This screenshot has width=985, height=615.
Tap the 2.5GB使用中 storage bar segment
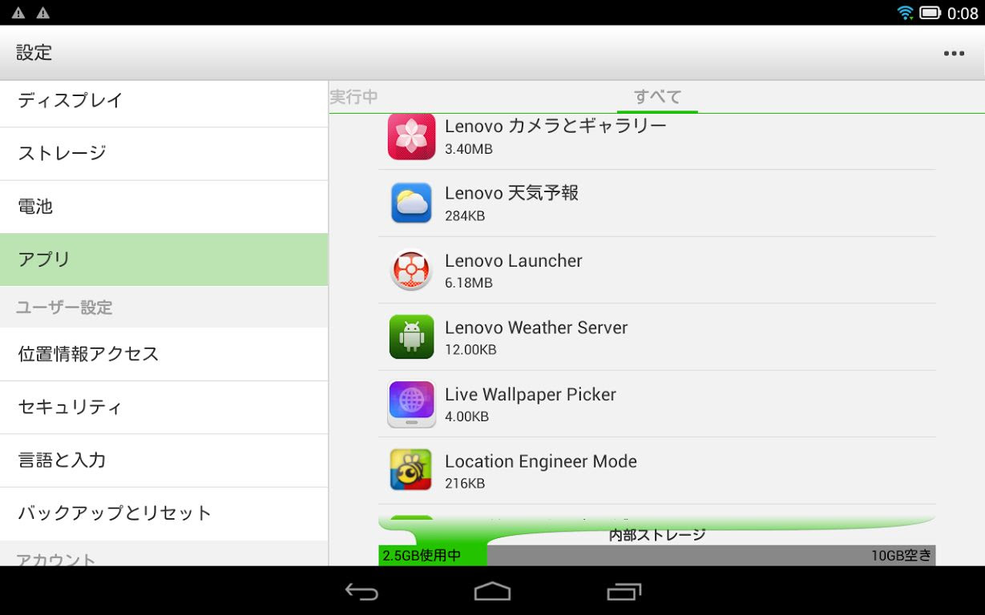click(433, 556)
